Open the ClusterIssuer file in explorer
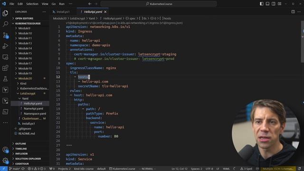The image size is (304, 171). 31,118
